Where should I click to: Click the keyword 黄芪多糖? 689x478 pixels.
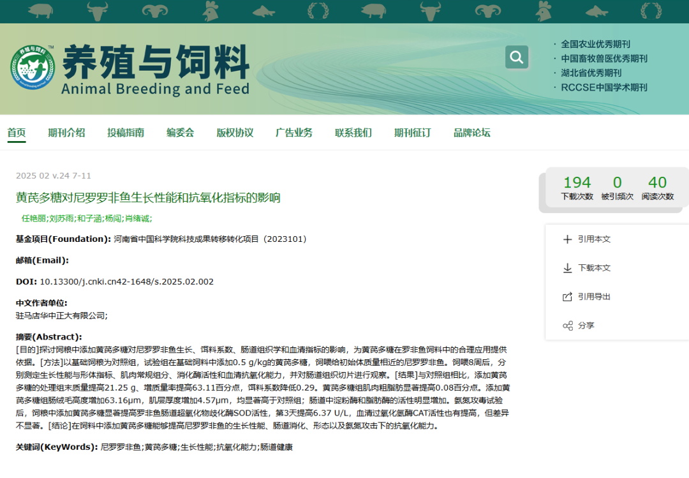161,447
